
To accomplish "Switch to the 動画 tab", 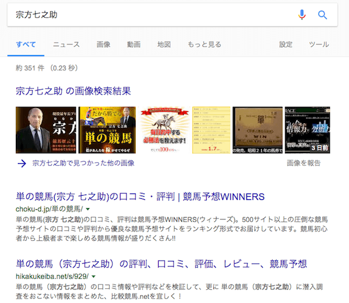I will 134,45.
